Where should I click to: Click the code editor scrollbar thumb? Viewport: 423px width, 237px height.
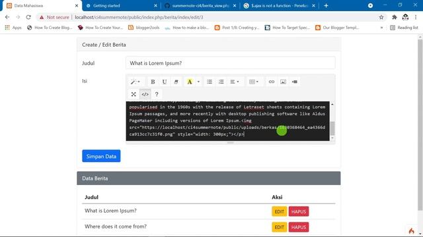pos(332,128)
